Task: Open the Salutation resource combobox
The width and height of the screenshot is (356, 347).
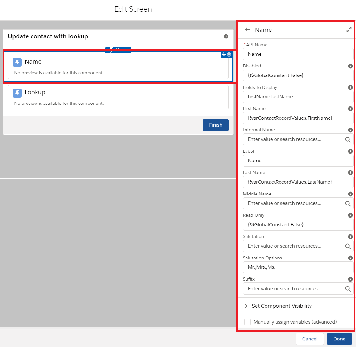Action: click(298, 246)
